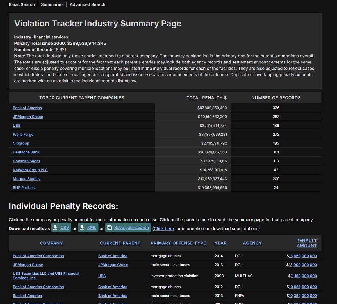Image resolution: width=337 pixels, height=304 pixels.
Task: Open Deutsche Bank parent summary
Action: [26, 152]
